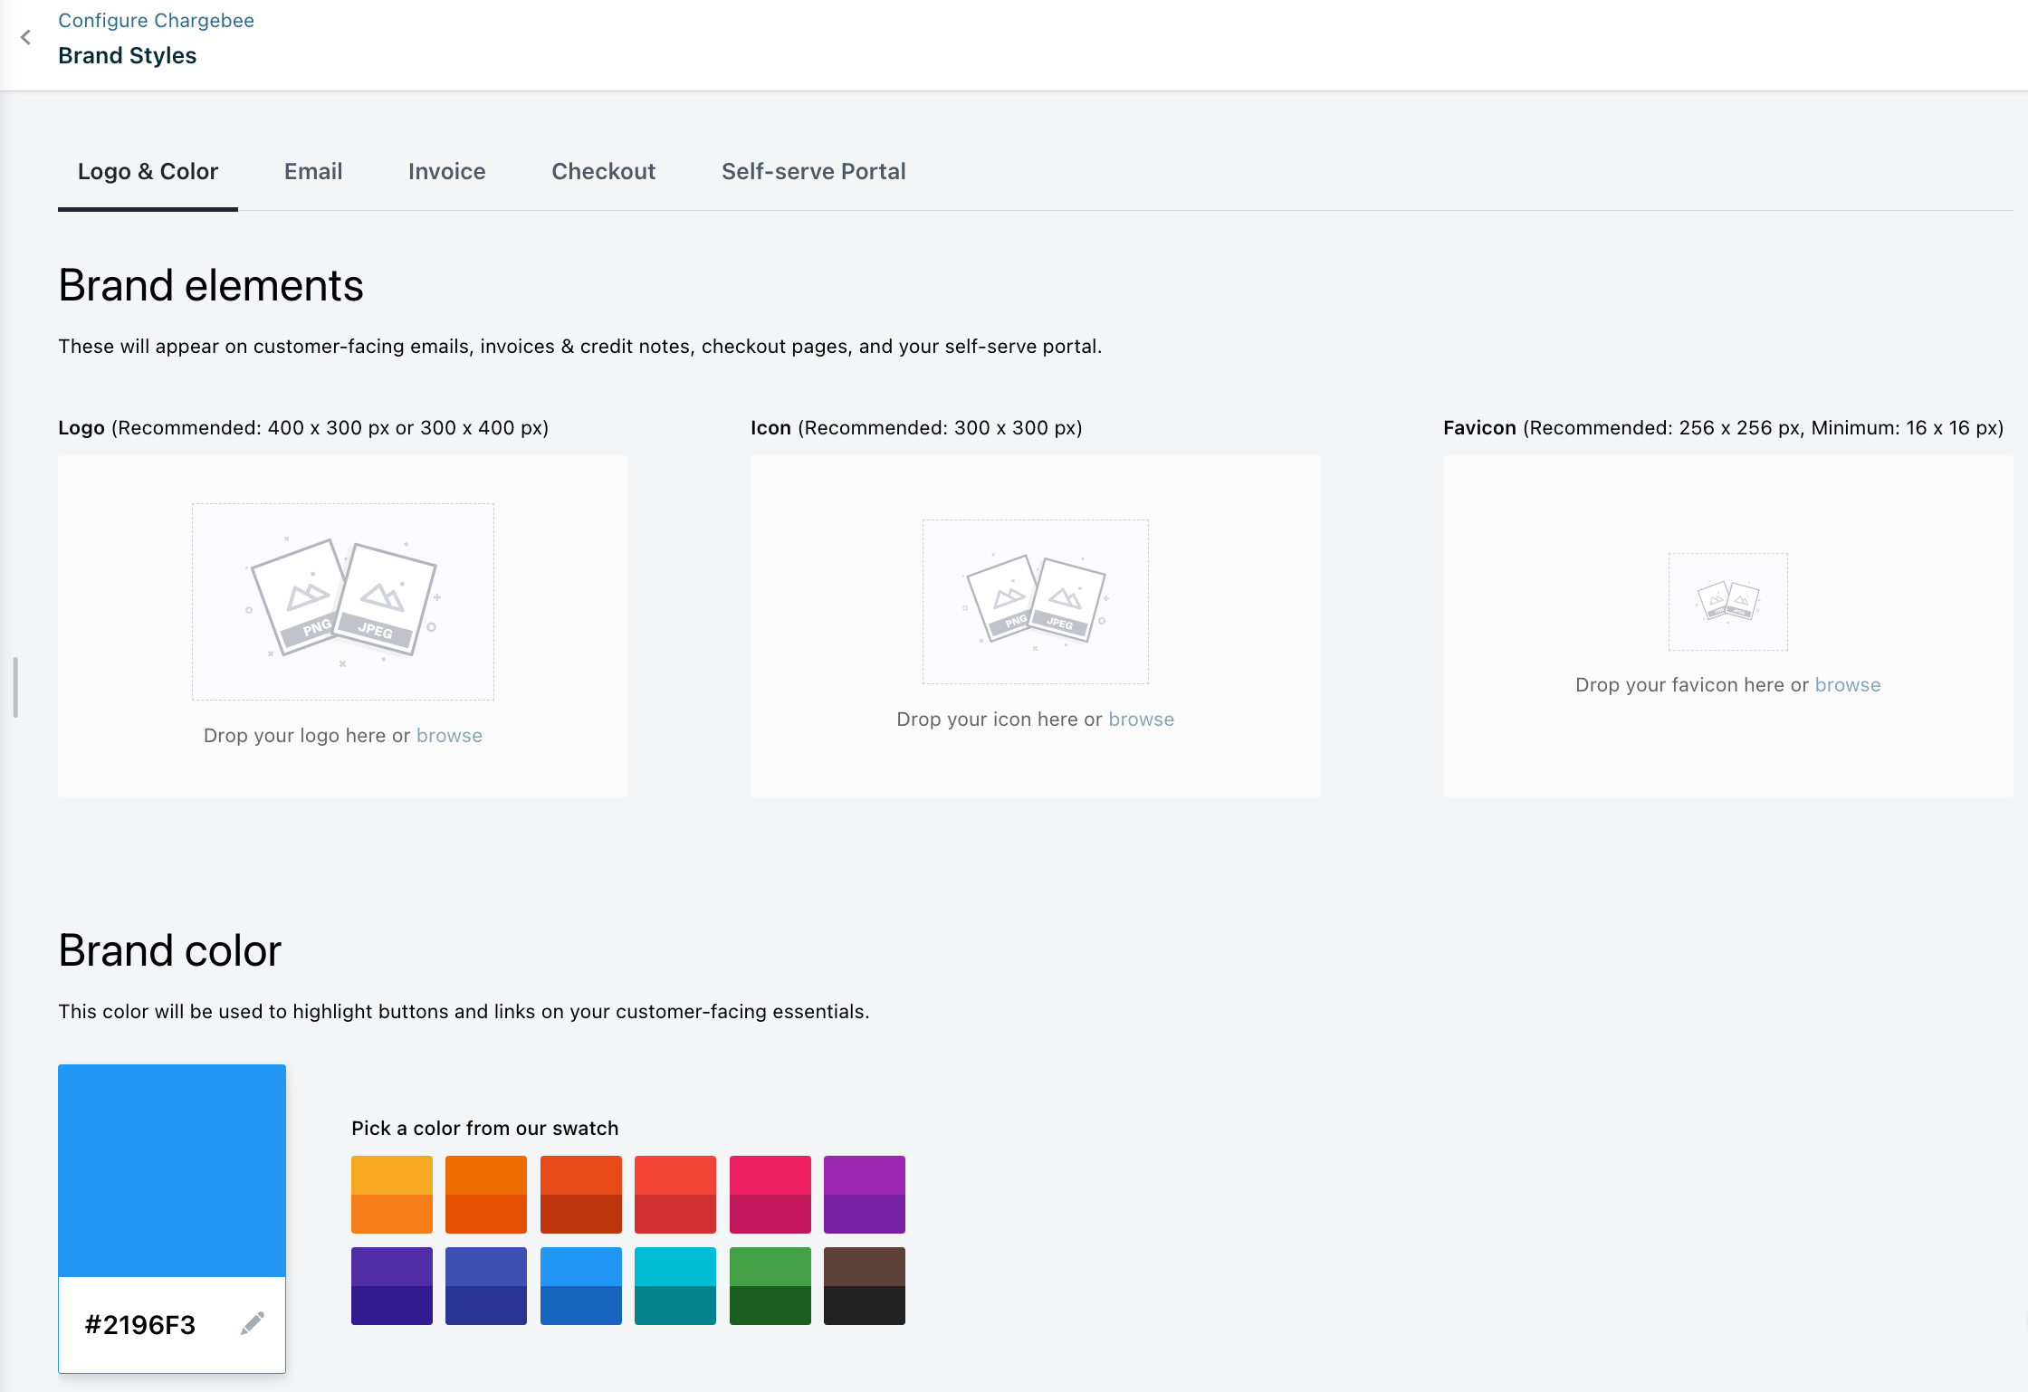Click browse to upload a logo
The image size is (2028, 1392).
tap(449, 736)
